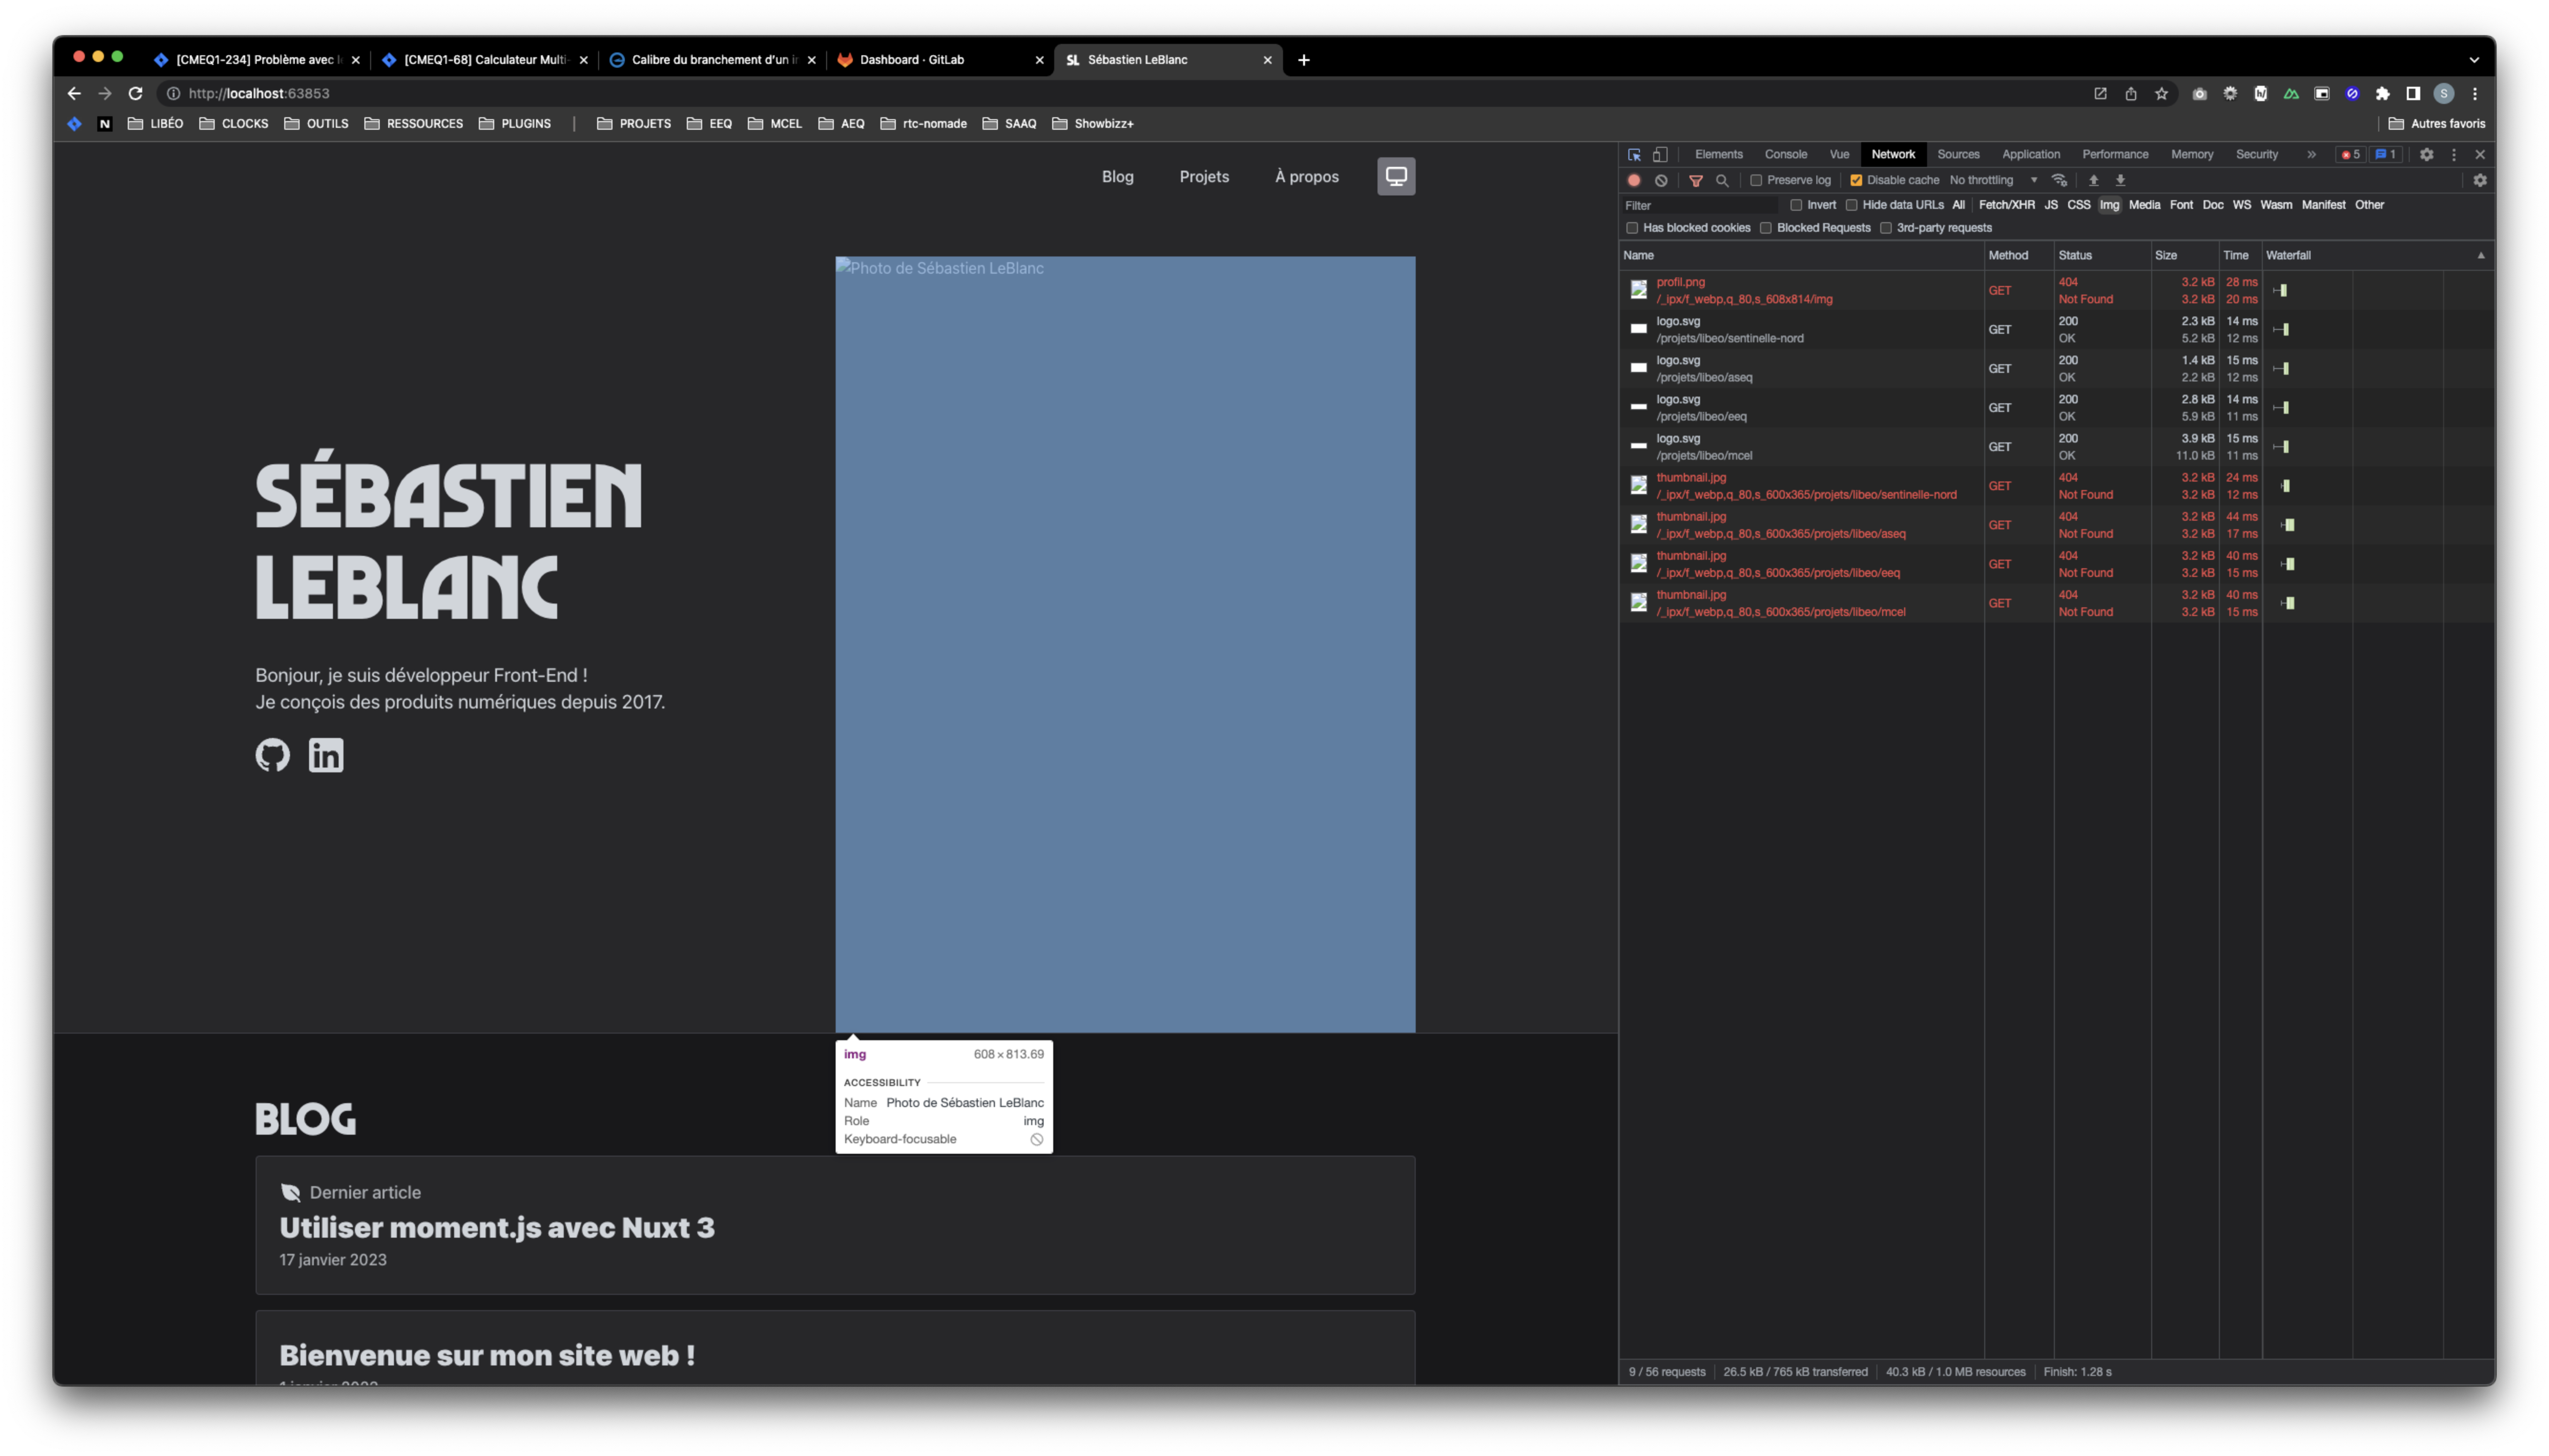Open the Sources tab
Image resolution: width=2549 pixels, height=1456 pixels.
1958,155
